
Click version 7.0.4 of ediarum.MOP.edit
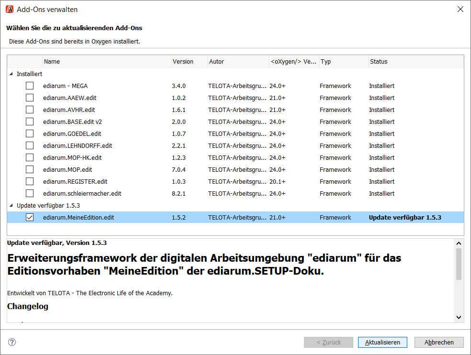click(x=179, y=170)
